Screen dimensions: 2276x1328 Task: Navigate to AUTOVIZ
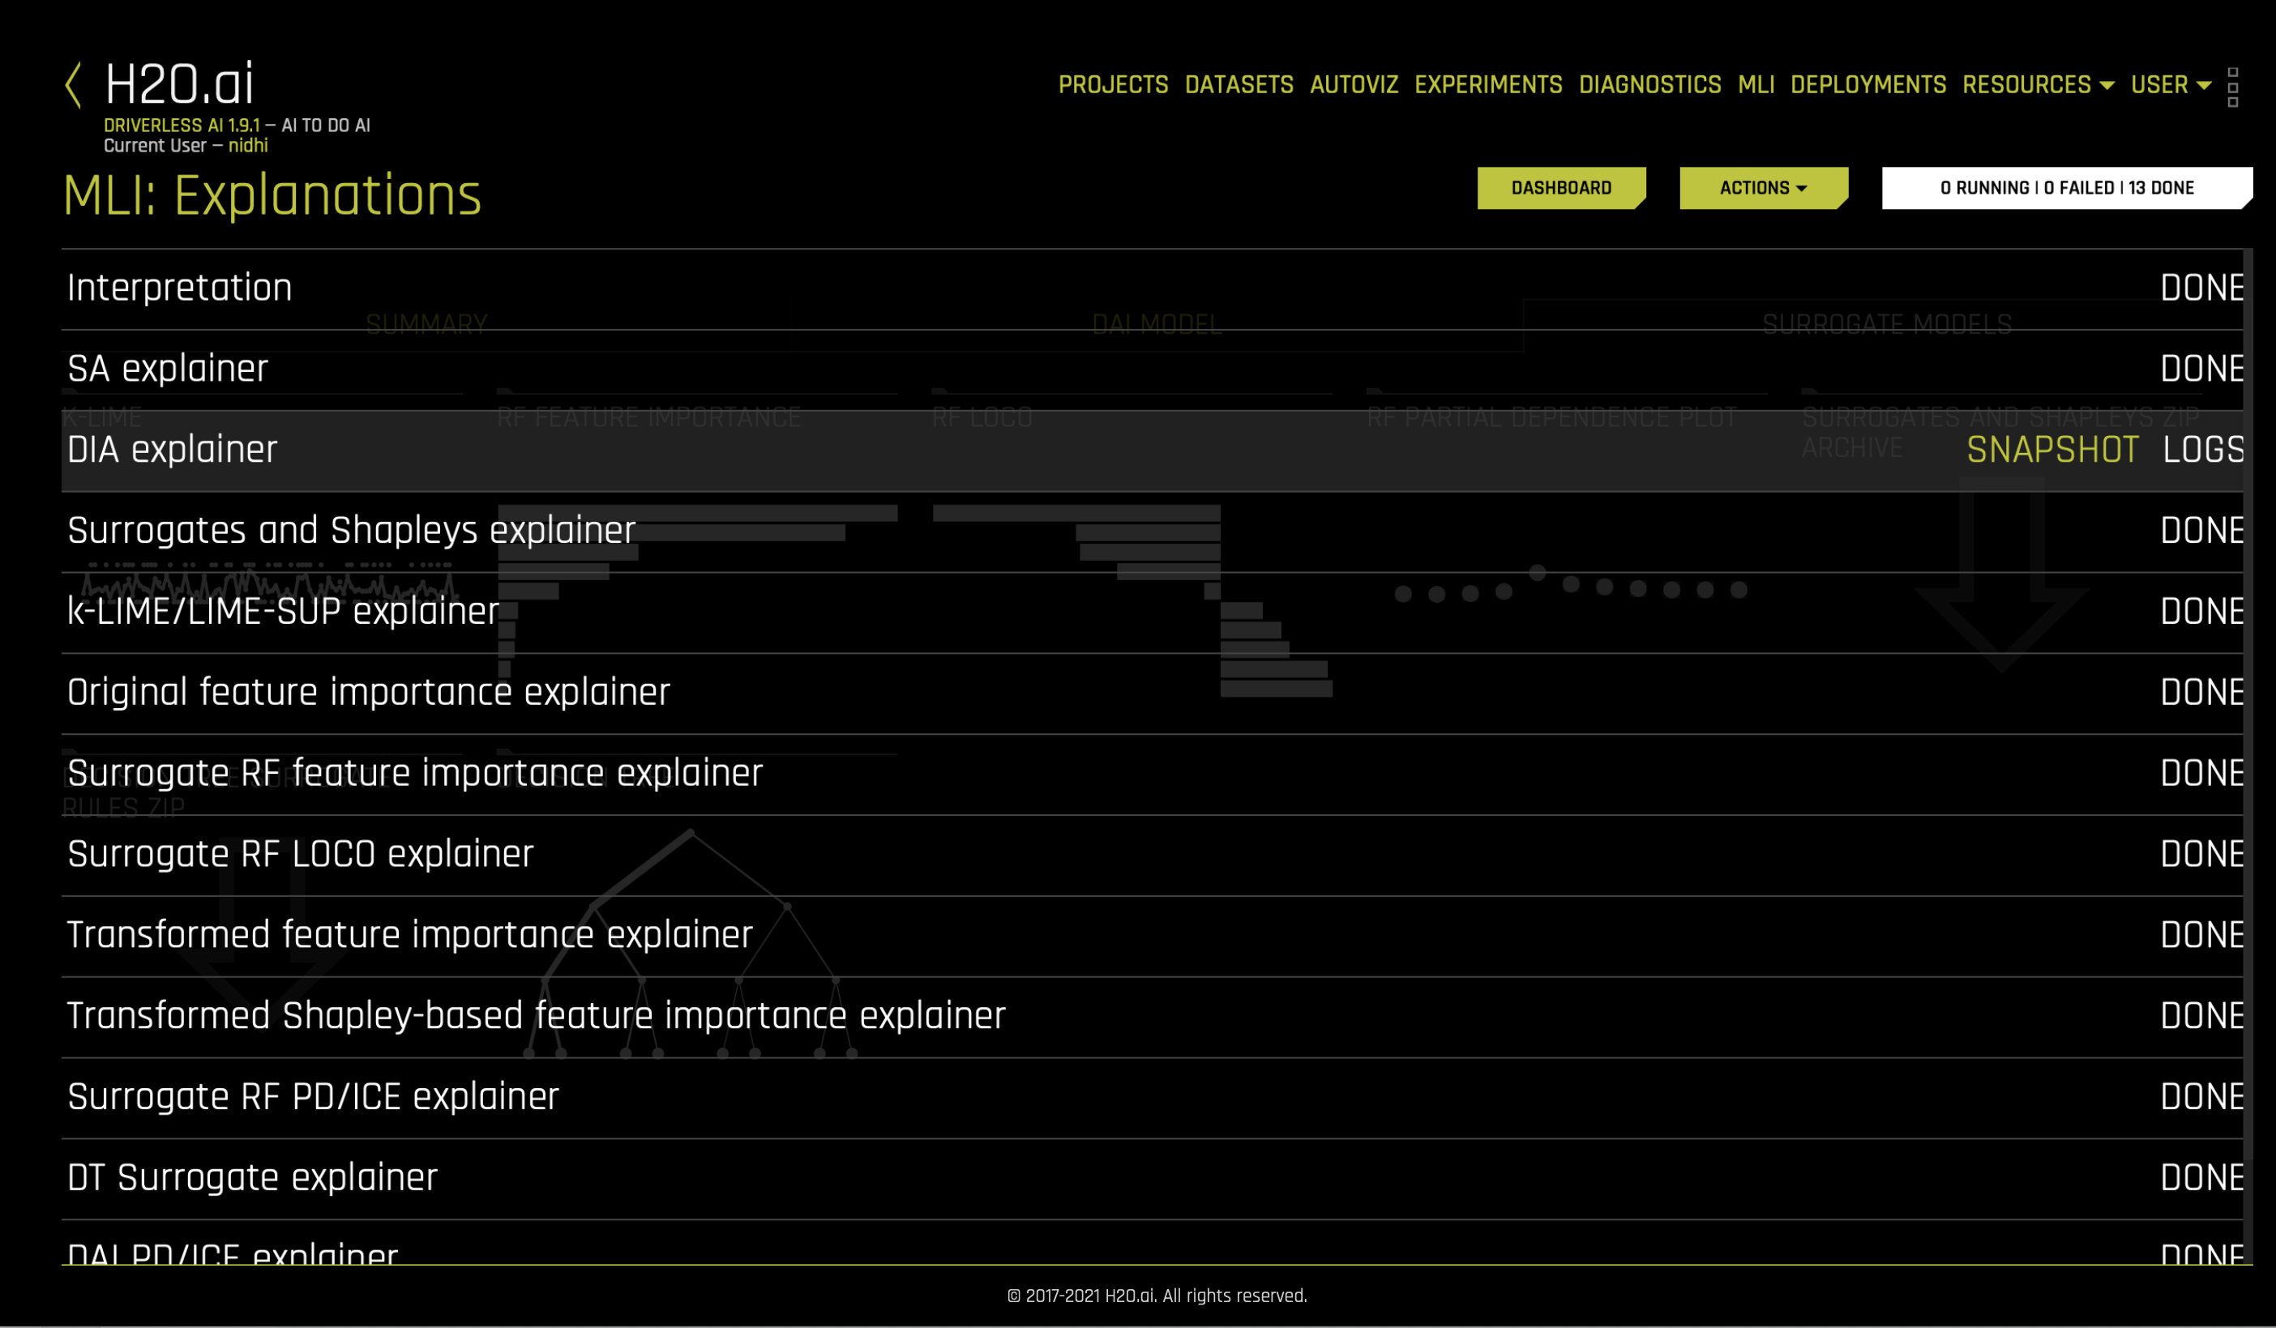coord(1353,85)
